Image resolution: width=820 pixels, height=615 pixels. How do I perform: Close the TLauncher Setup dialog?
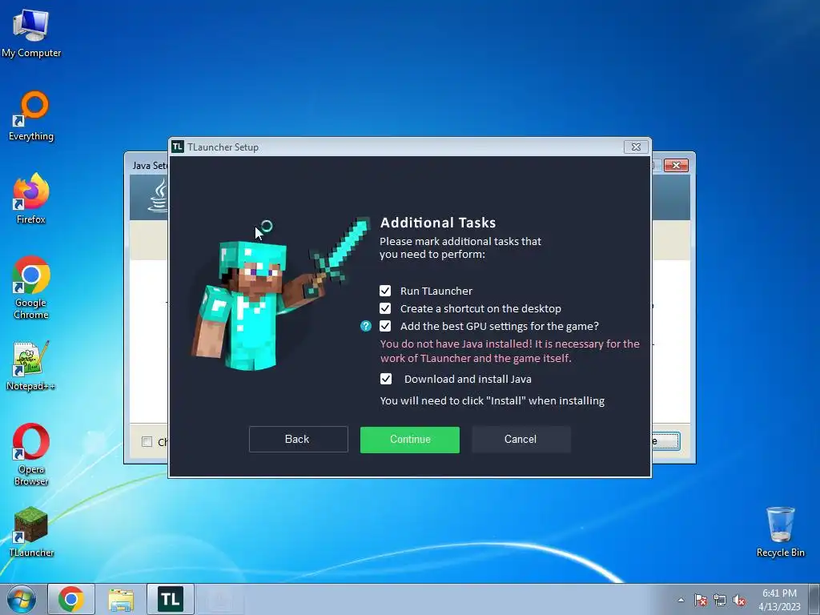[636, 147]
